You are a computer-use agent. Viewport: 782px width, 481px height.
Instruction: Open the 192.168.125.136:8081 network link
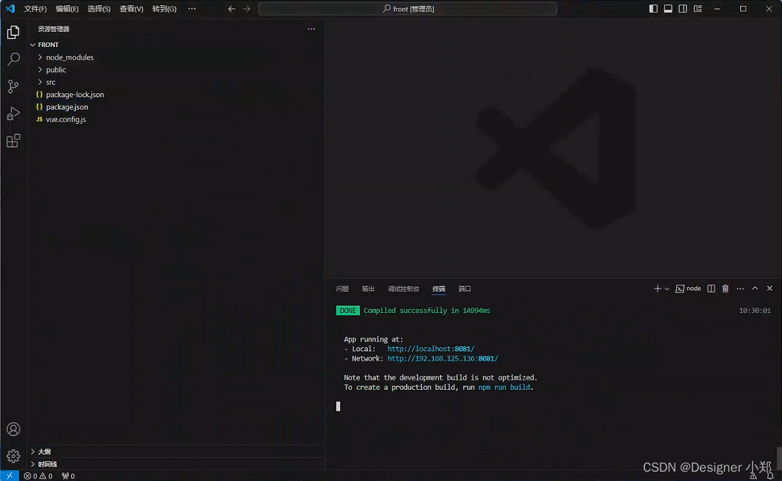443,358
